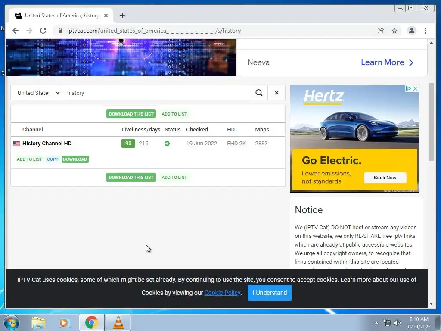Click the page scroll up arrow
Screen dimensions: 441x331
point(431,43)
